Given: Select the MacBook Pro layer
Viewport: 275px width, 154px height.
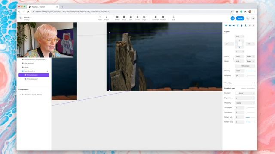Looking at the screenshot, I should coord(30,71).
